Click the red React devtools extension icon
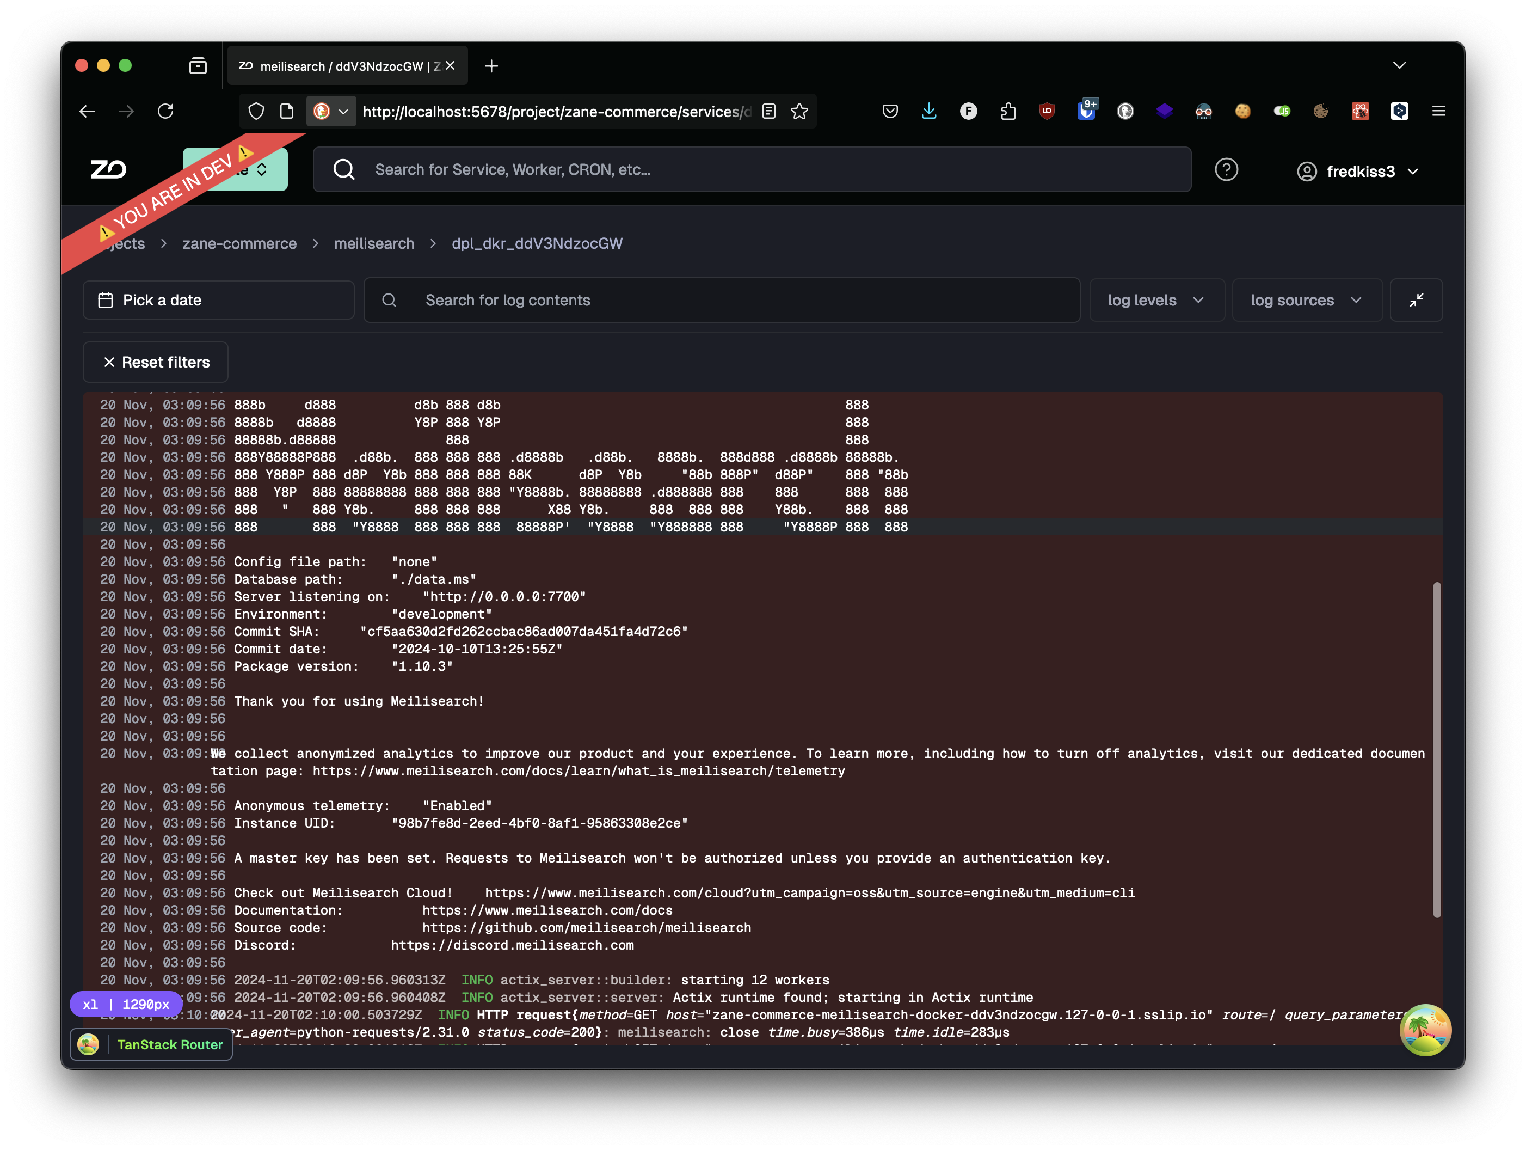The width and height of the screenshot is (1526, 1150). click(1360, 111)
